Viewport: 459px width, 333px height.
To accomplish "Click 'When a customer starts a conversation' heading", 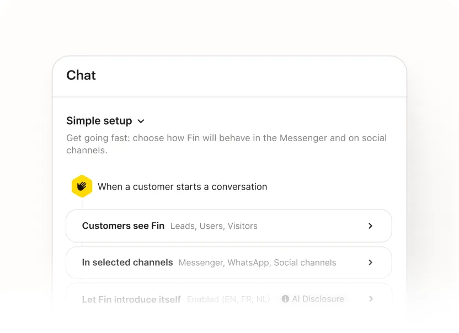I will (x=183, y=187).
